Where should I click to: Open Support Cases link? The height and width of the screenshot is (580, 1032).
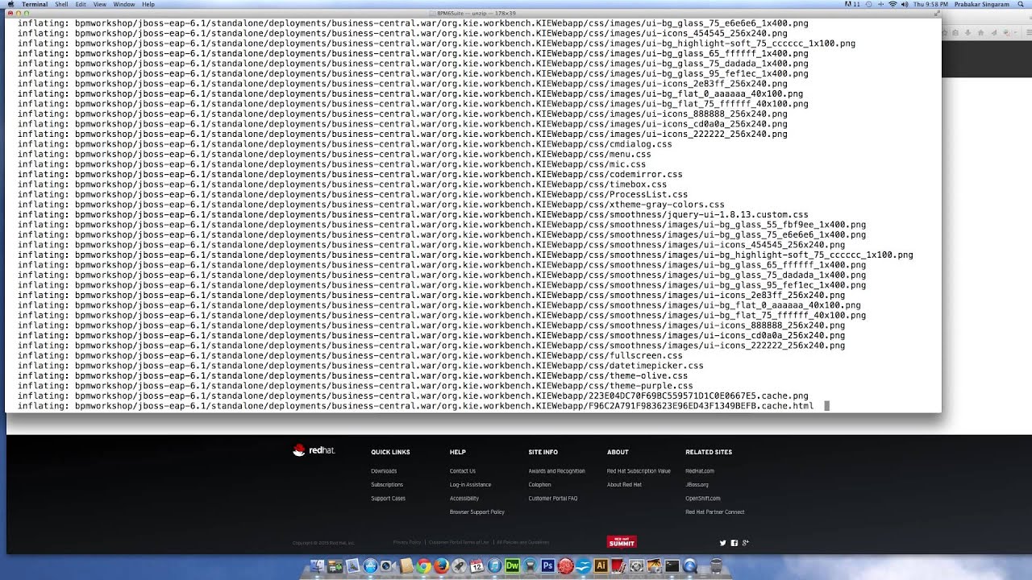(388, 499)
